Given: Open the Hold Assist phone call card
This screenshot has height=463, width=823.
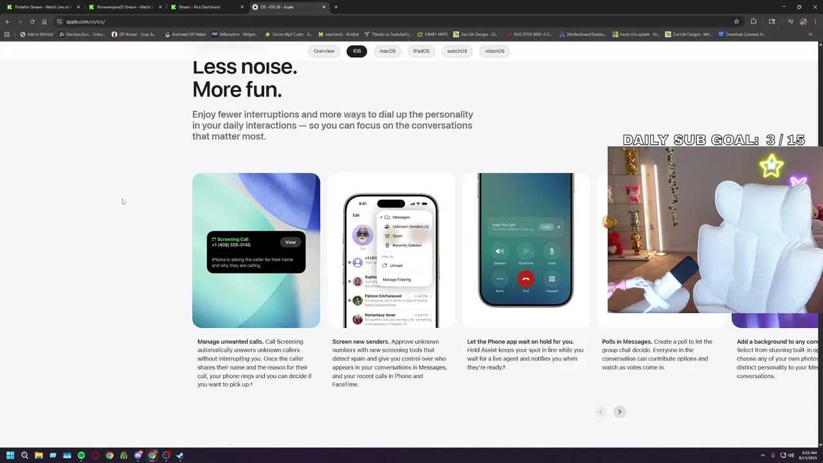Looking at the screenshot, I should (x=526, y=250).
